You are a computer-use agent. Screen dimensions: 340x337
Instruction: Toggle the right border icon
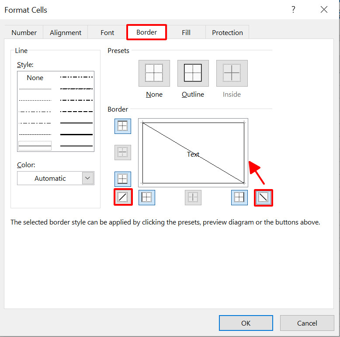[239, 197]
